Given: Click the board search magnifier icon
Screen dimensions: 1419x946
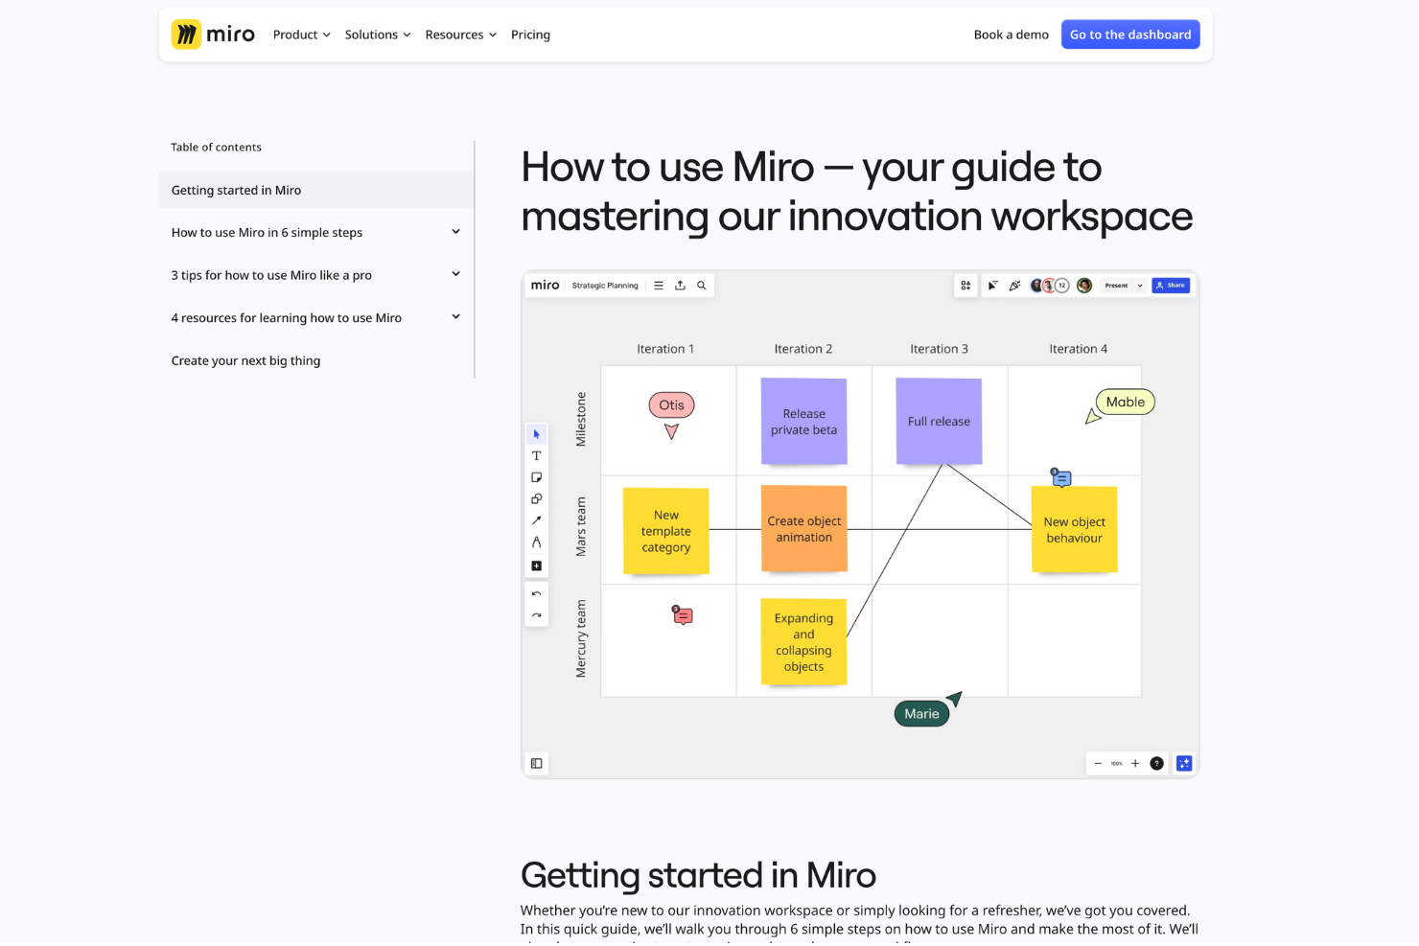Looking at the screenshot, I should click(x=701, y=286).
